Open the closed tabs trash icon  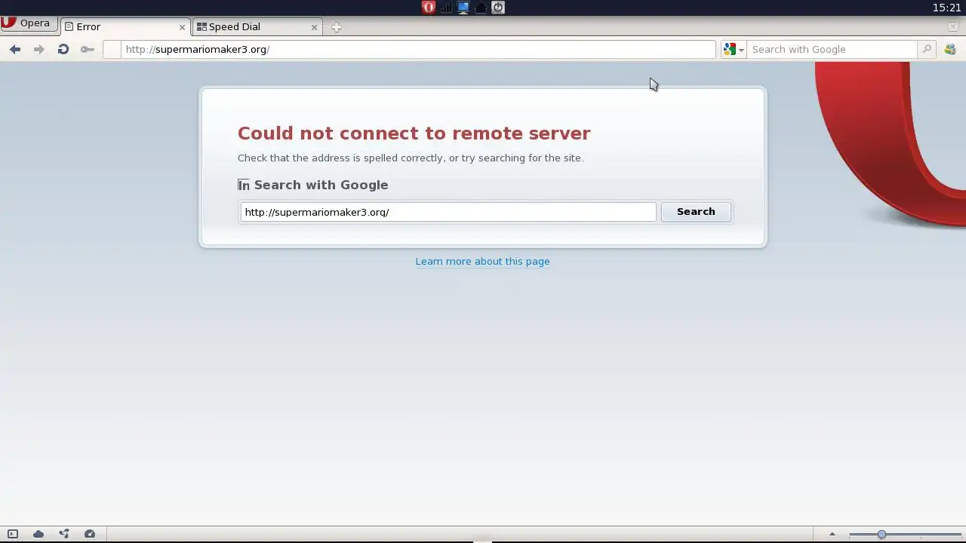tap(952, 26)
